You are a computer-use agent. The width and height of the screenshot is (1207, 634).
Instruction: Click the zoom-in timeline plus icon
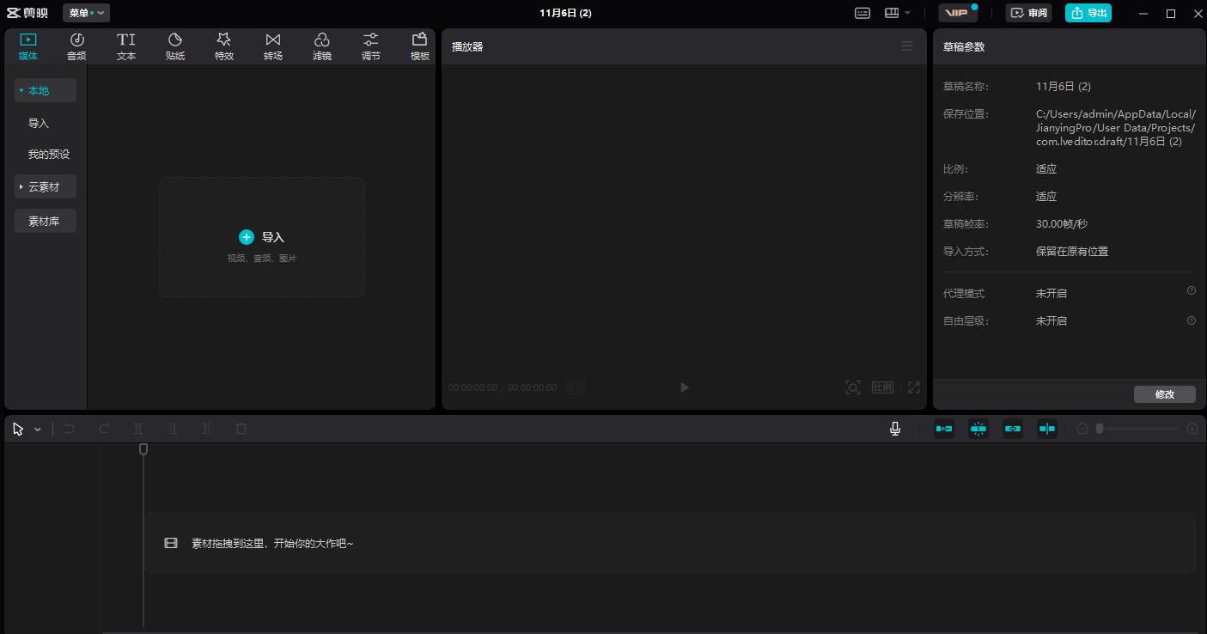coord(1192,429)
